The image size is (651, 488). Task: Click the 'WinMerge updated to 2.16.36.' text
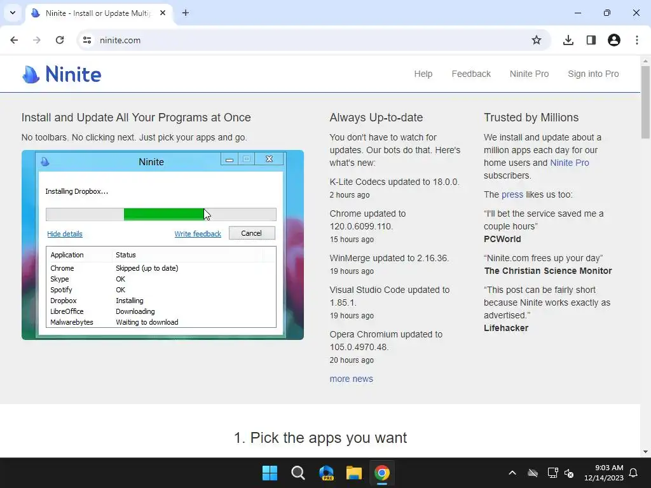pyautogui.click(x=390, y=258)
